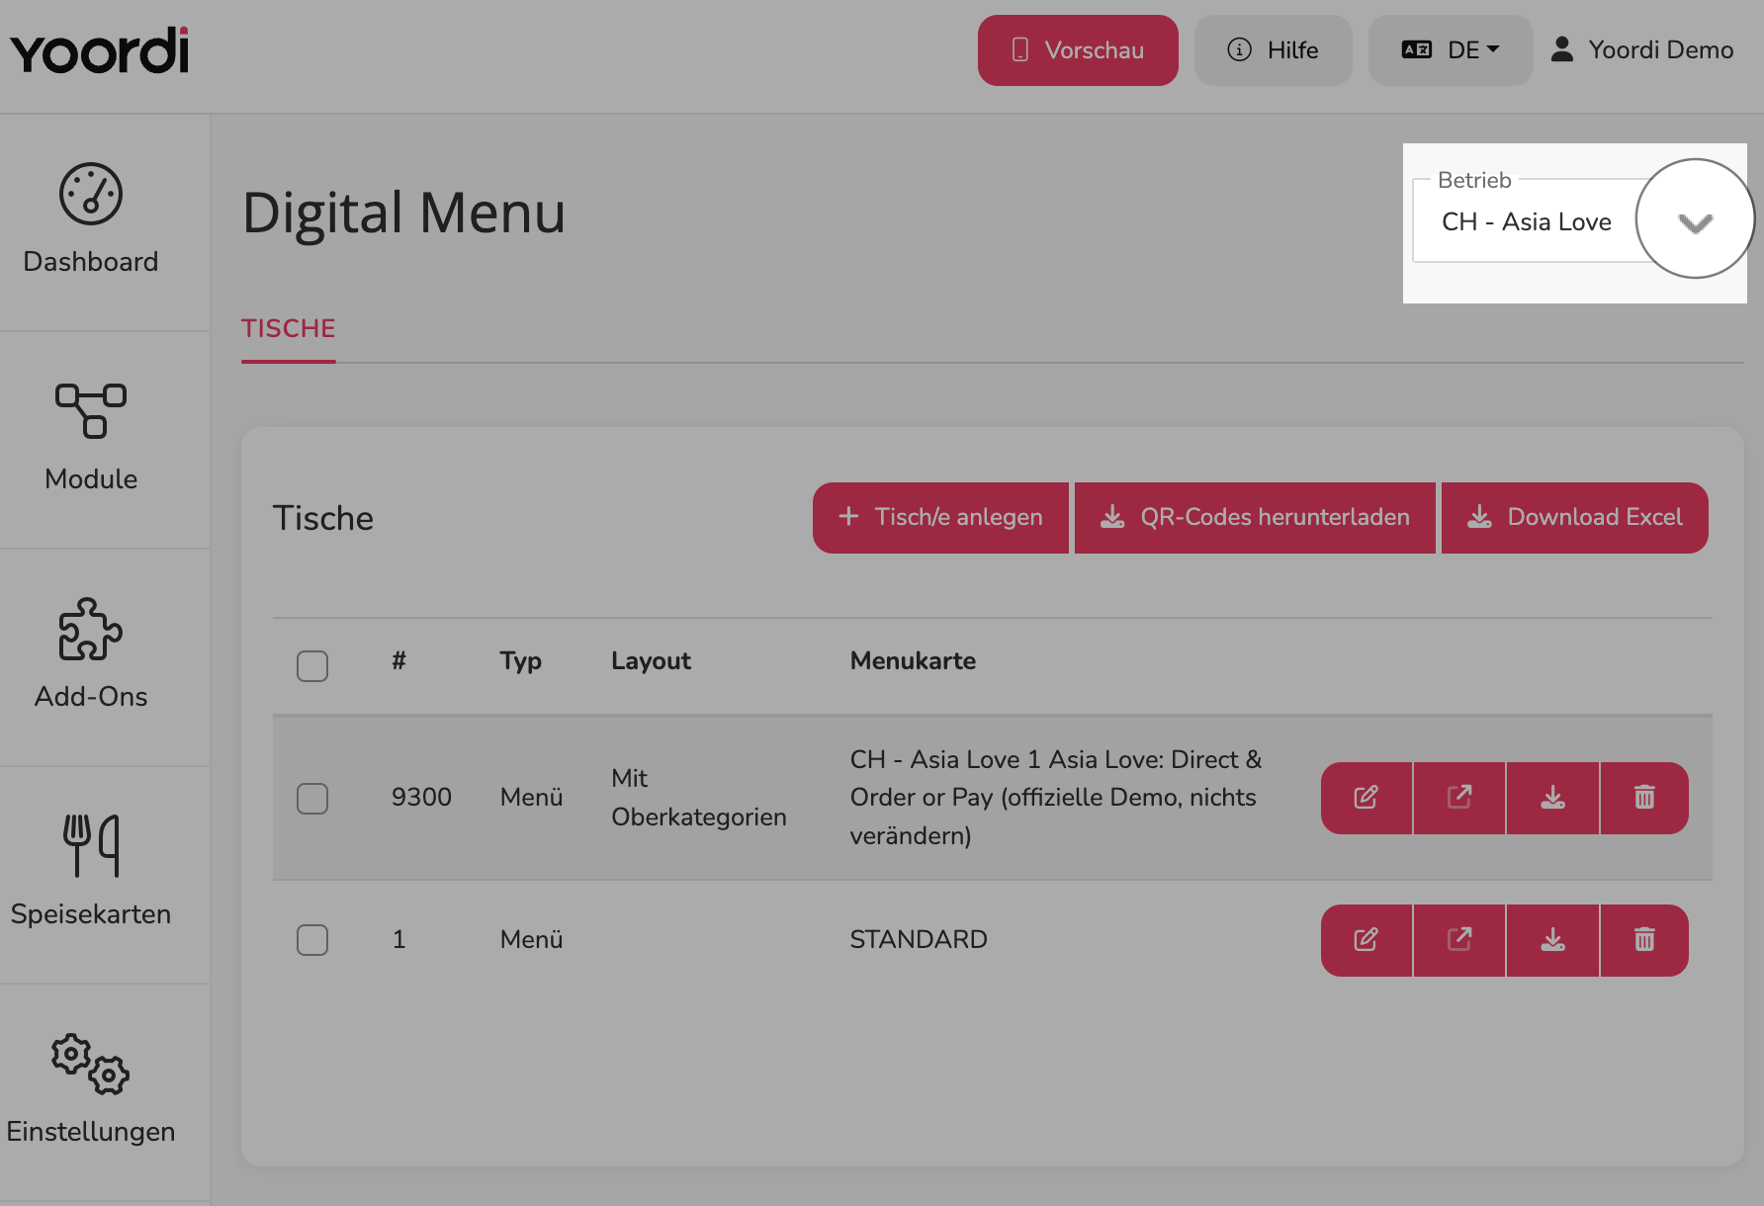Click the Vorschau preview button

1078,50
